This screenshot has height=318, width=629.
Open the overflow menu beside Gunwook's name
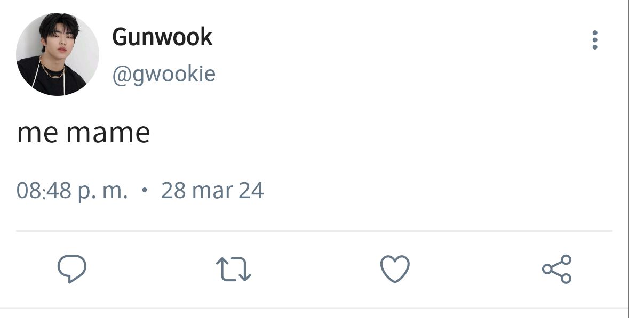[595, 40]
